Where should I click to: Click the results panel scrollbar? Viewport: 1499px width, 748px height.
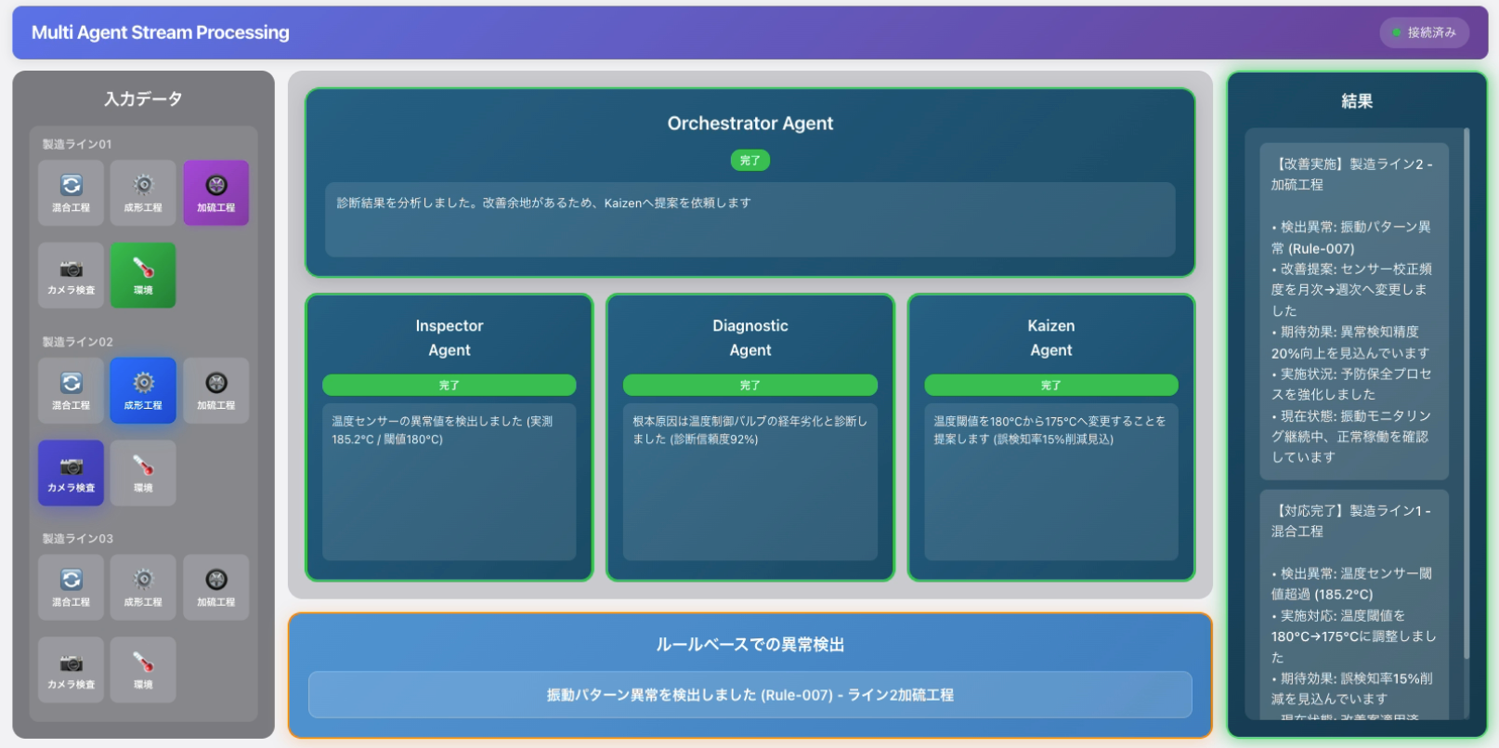tap(1466, 394)
